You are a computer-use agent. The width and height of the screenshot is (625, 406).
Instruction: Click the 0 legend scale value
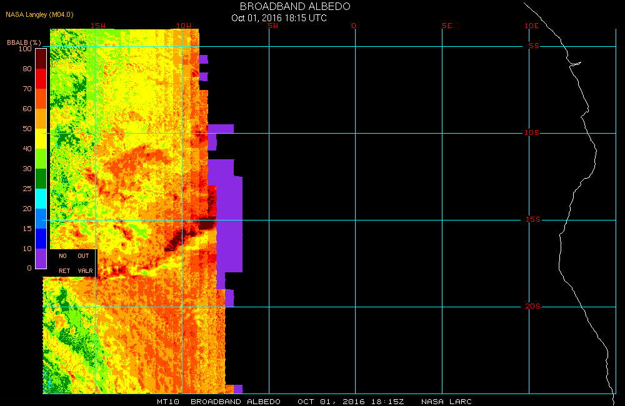point(29,268)
